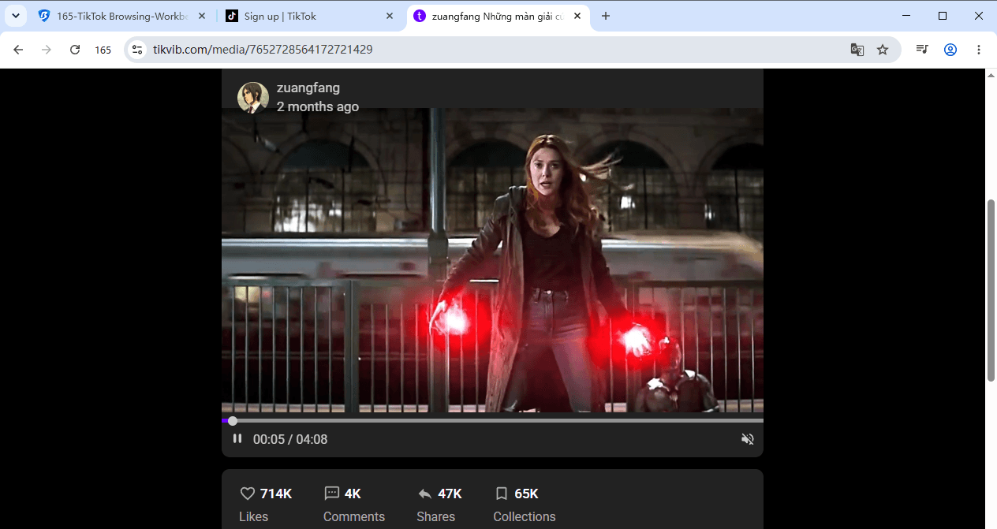The width and height of the screenshot is (997, 529).
Task: Share the video with arrow icon
Action: [x=425, y=494]
